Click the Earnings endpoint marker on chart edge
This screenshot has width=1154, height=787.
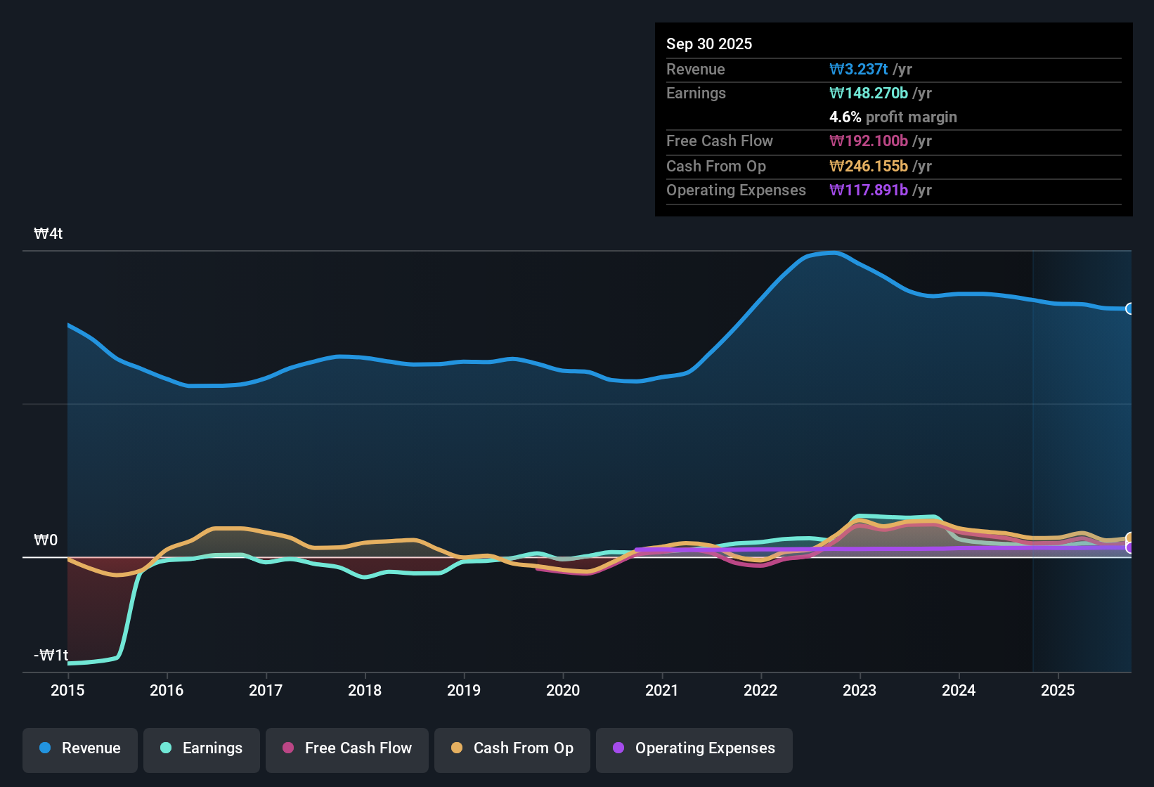tap(1129, 547)
